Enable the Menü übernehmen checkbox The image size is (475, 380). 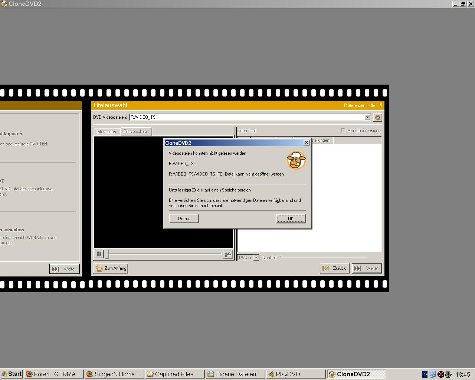tap(343, 131)
